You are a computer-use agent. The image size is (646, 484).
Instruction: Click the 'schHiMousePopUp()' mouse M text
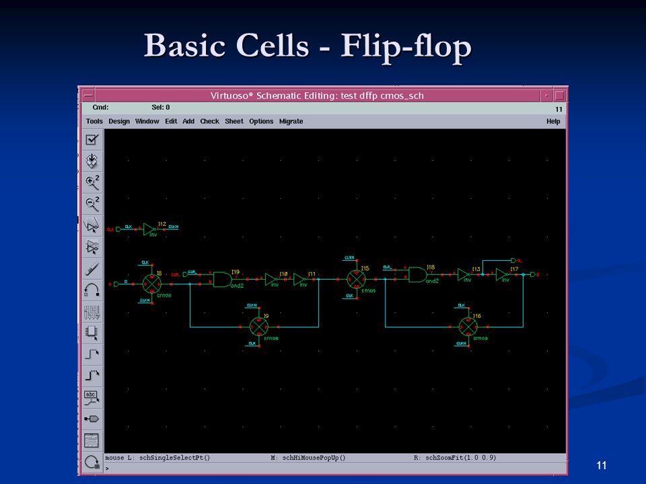(314, 458)
